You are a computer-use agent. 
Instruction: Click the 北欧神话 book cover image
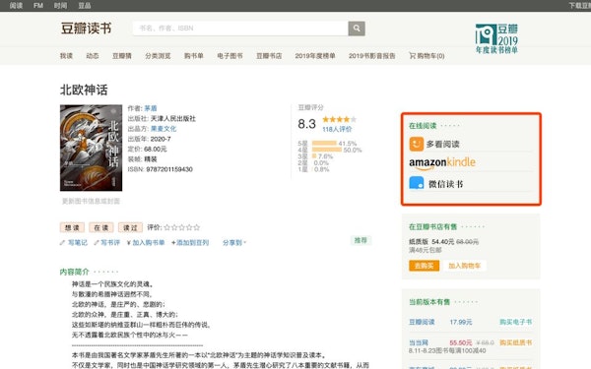(91, 148)
